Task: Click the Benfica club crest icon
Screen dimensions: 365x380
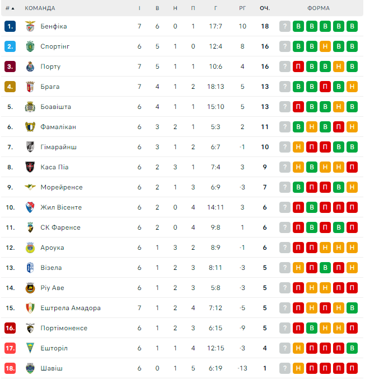Action: [x=30, y=26]
